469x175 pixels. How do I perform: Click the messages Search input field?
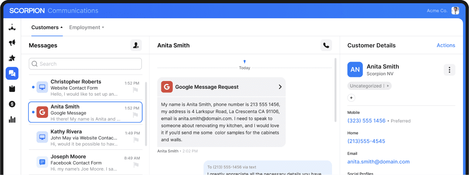tap(85, 64)
